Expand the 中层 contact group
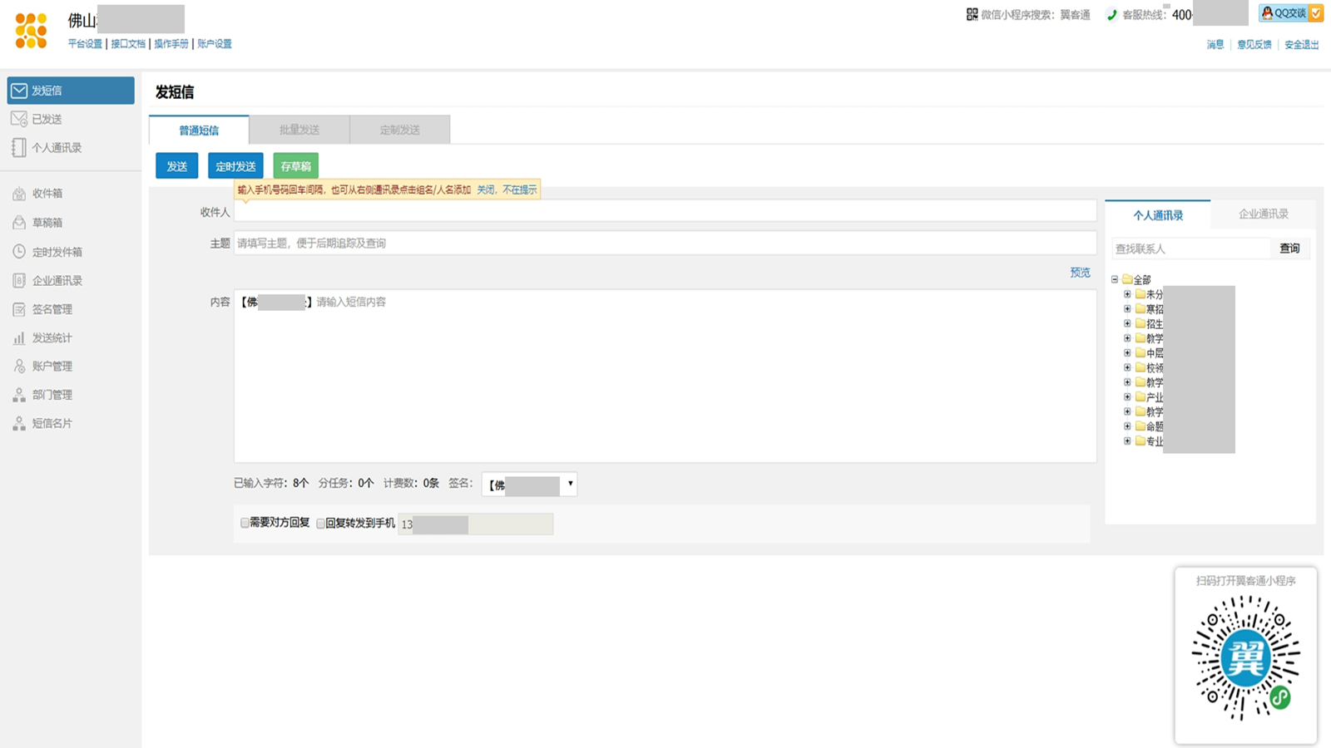This screenshot has height=748, width=1331. tap(1127, 353)
